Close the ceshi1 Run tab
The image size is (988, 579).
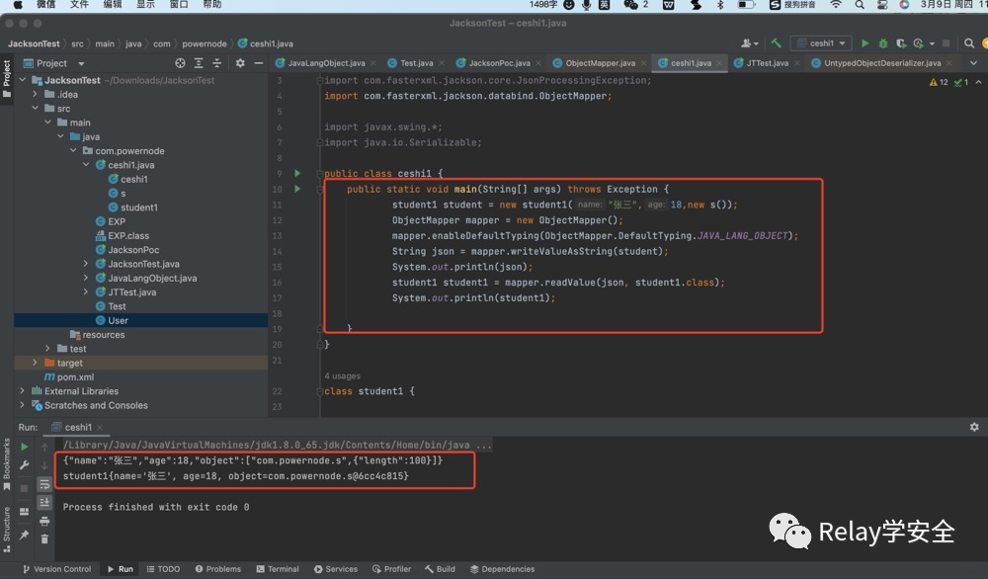coord(100,427)
